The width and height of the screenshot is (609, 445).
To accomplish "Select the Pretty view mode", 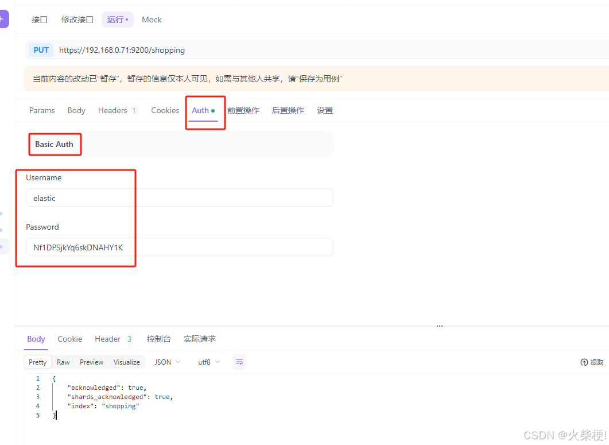I will pyautogui.click(x=38, y=362).
